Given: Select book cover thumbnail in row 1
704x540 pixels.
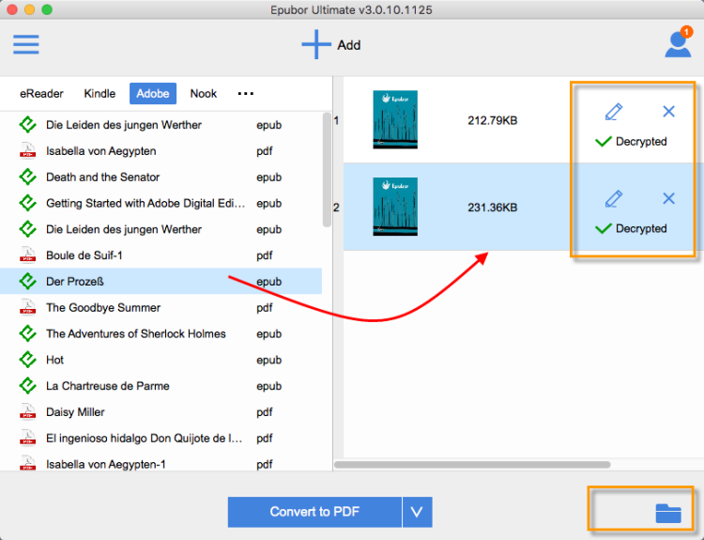Looking at the screenshot, I should 395,119.
